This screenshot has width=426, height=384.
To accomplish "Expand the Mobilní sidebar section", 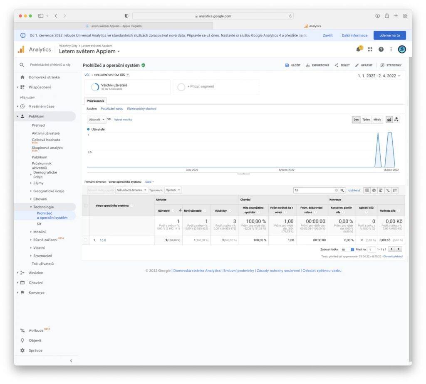I will pos(40,232).
